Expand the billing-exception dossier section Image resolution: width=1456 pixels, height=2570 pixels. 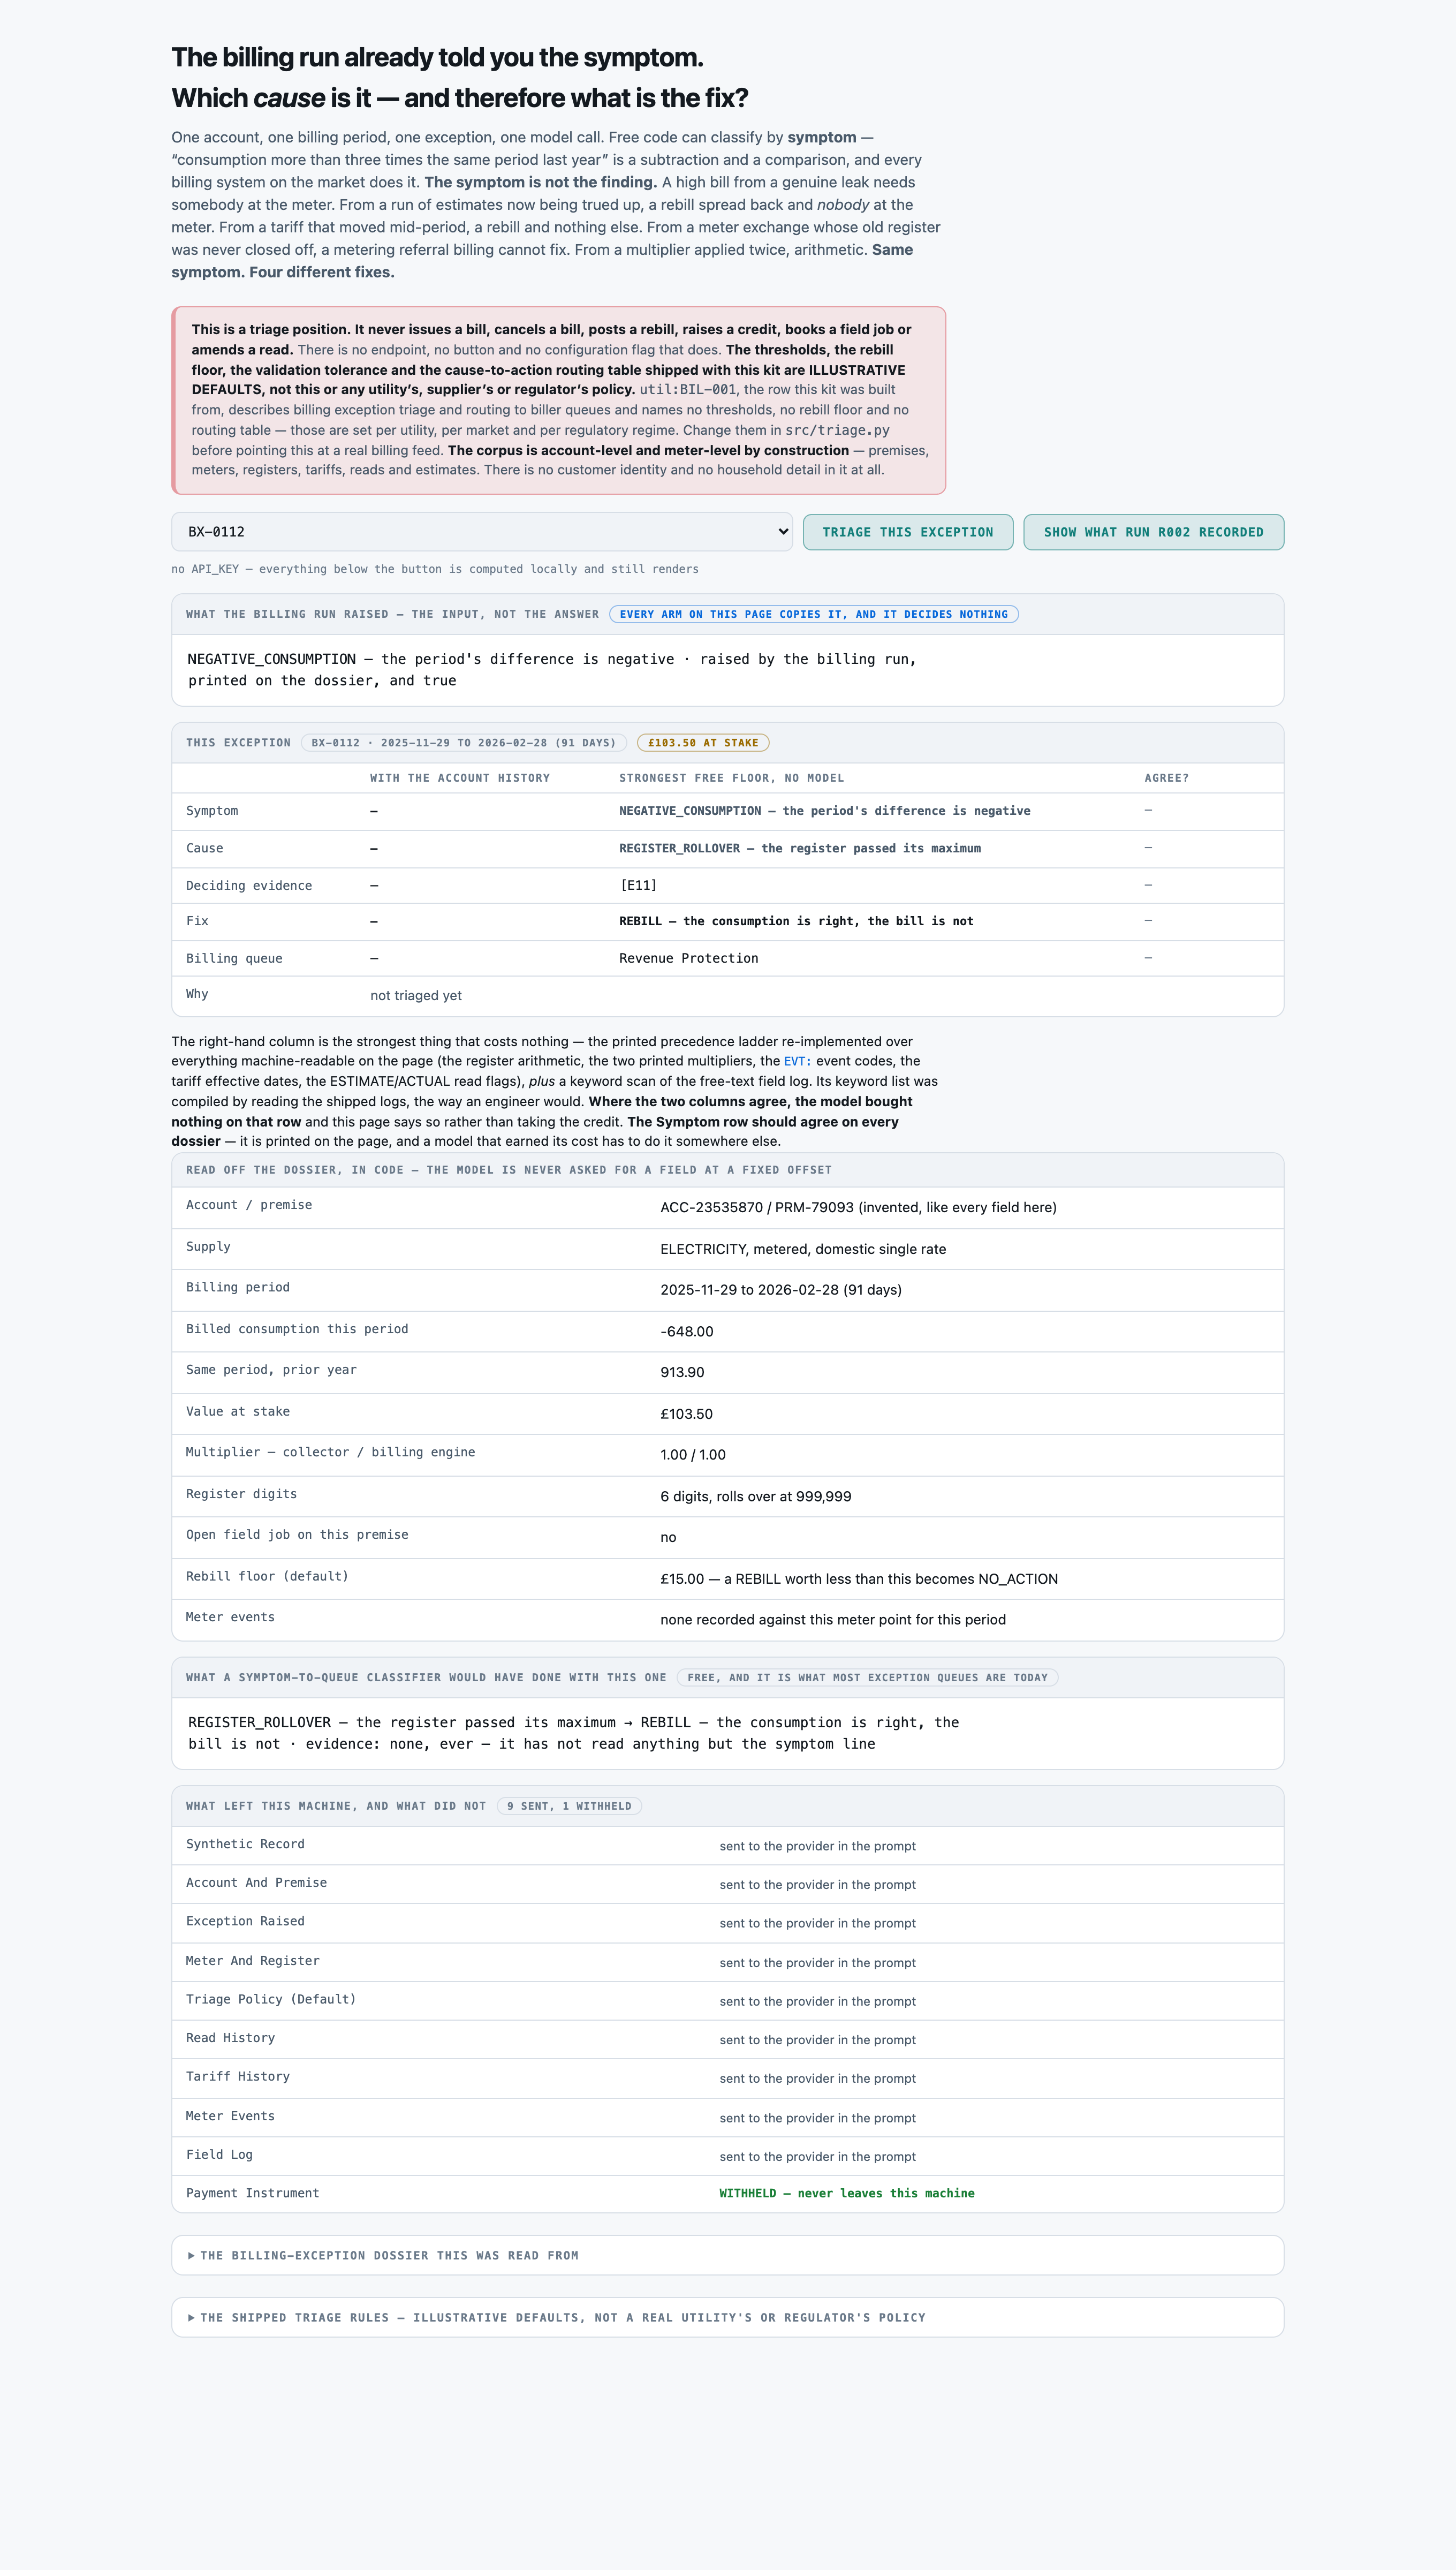(x=727, y=2255)
